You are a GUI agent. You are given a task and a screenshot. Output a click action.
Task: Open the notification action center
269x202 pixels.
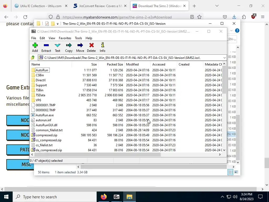260,197
